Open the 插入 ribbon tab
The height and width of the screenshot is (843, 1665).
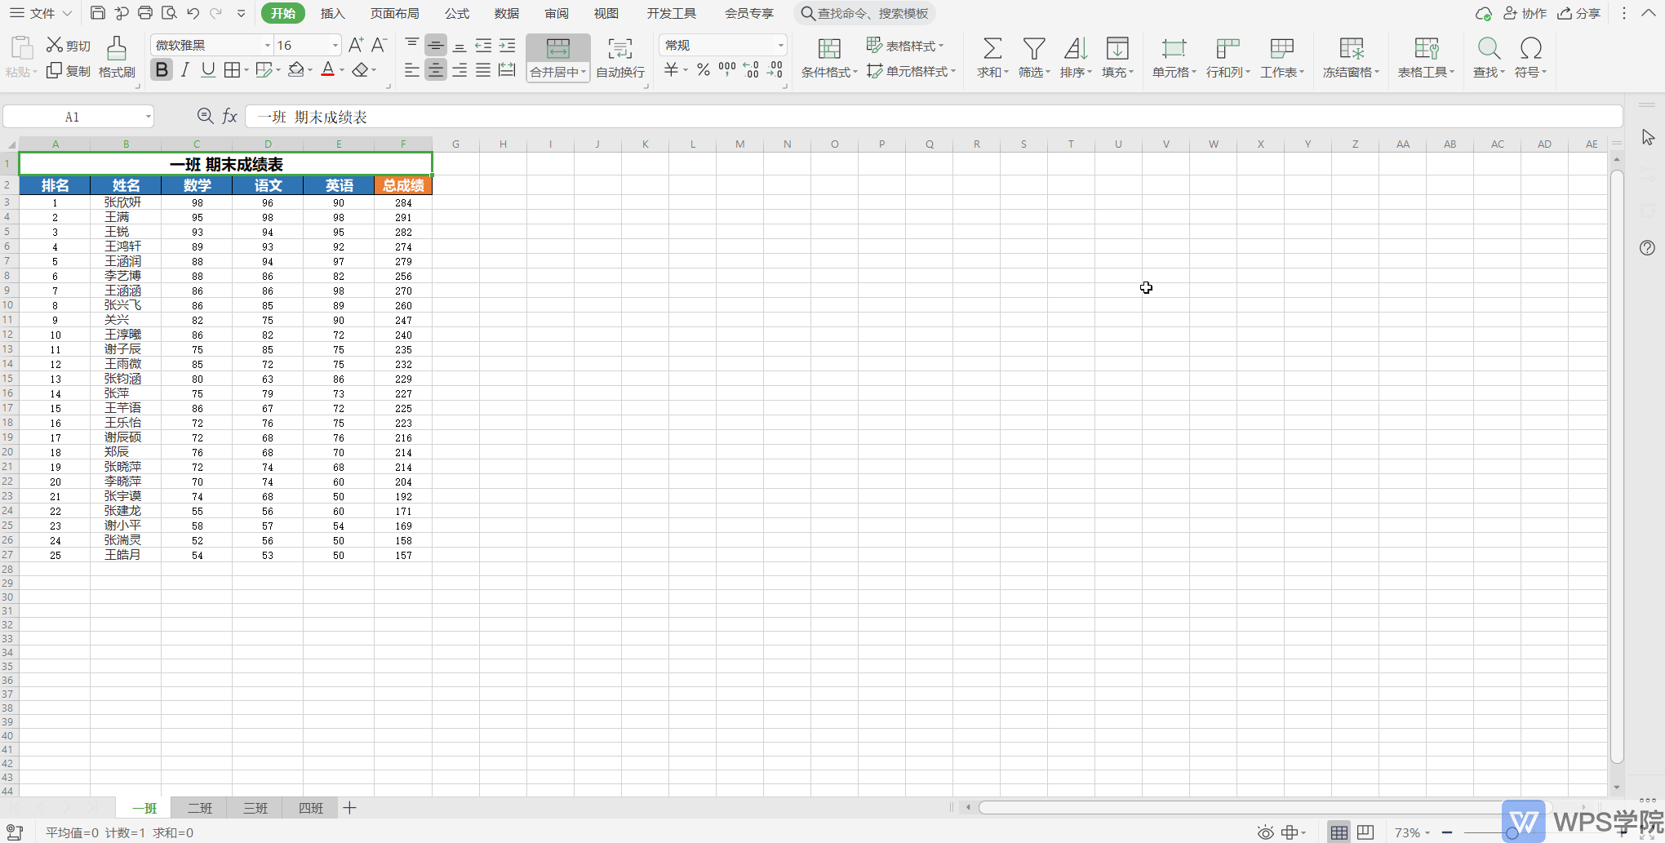click(x=332, y=14)
